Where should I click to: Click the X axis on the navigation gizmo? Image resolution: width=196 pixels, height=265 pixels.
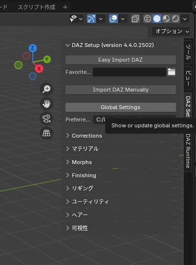point(39,69)
